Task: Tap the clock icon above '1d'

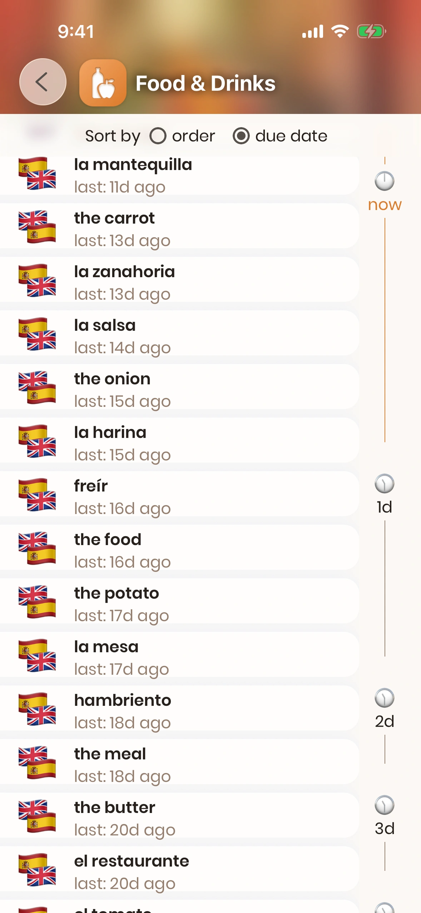Action: click(385, 484)
